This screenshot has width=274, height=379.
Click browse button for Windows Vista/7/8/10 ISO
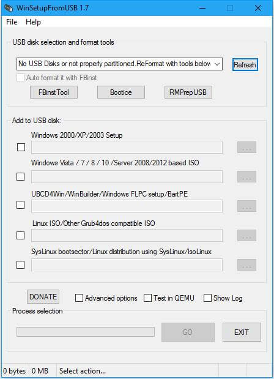pos(246,177)
